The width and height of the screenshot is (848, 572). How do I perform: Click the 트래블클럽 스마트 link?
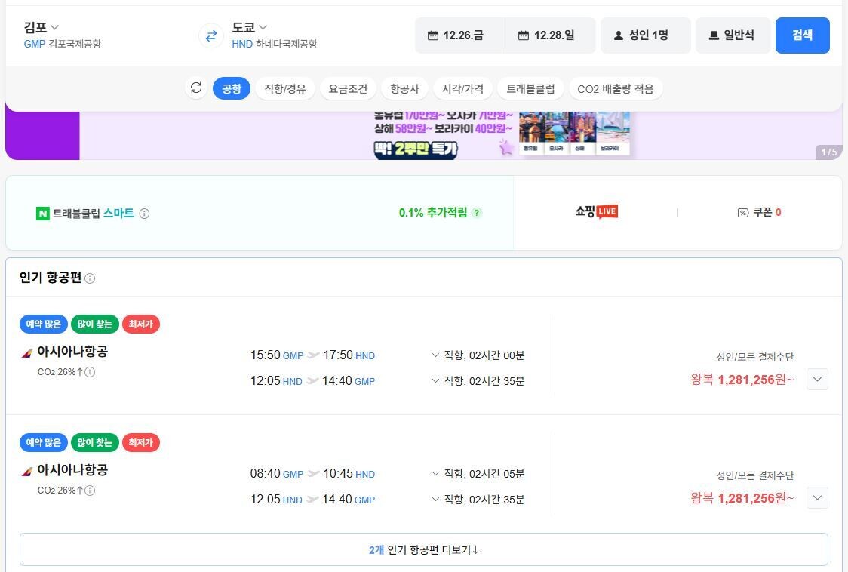tap(93, 214)
